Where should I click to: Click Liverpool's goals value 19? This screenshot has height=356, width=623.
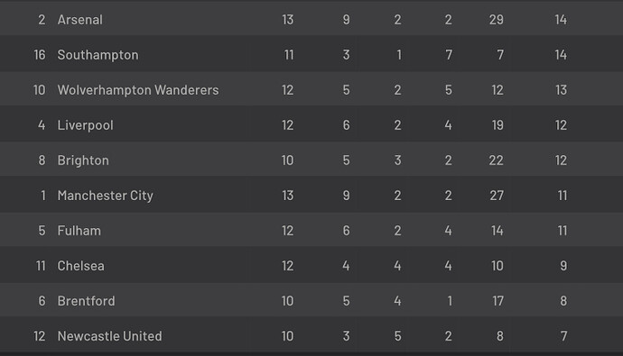[x=497, y=125]
